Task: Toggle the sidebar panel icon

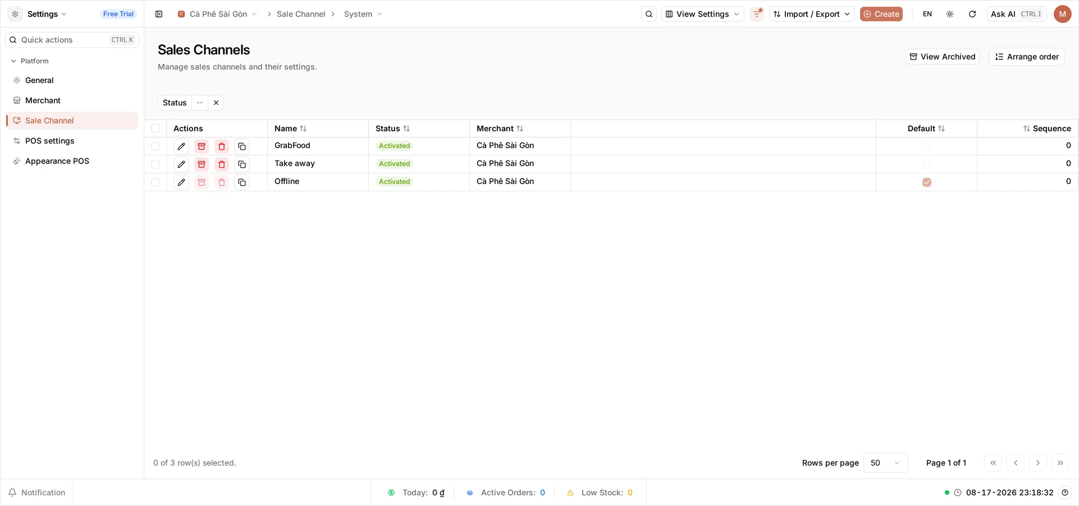Action: 159,14
